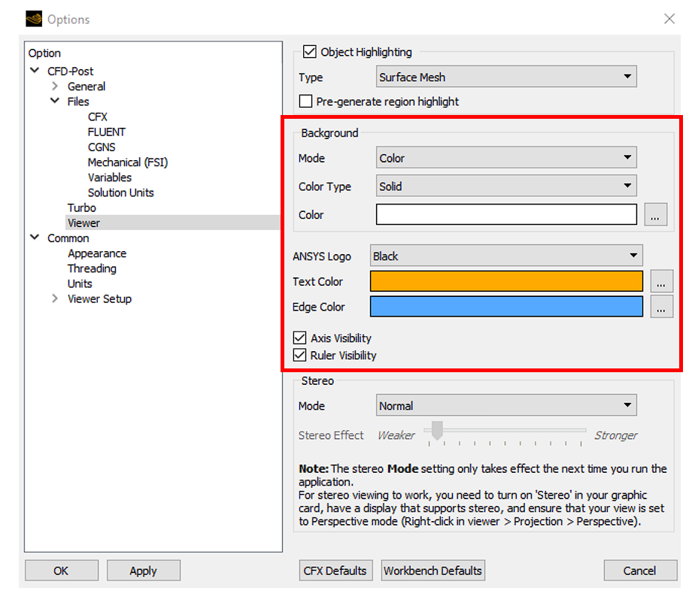Select General tree item label
The width and height of the screenshot is (692, 594).
coord(86,86)
